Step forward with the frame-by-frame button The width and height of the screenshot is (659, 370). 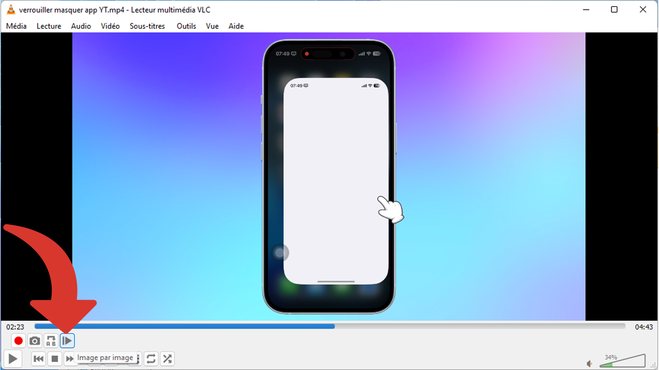click(x=67, y=341)
